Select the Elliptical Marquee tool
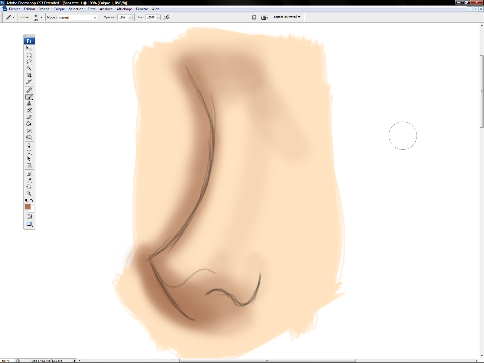The height and width of the screenshot is (363, 484). click(x=29, y=55)
